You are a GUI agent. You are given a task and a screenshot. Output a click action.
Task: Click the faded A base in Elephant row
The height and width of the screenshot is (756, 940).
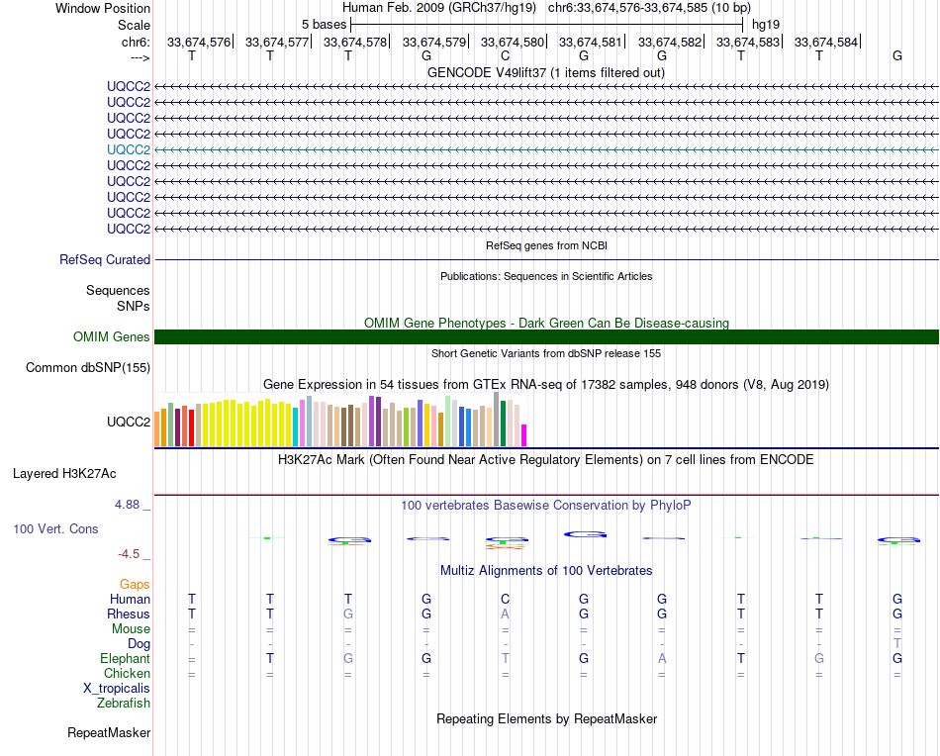tap(662, 658)
